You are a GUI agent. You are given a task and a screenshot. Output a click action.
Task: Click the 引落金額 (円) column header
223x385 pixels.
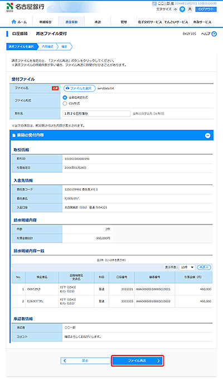tap(193, 277)
